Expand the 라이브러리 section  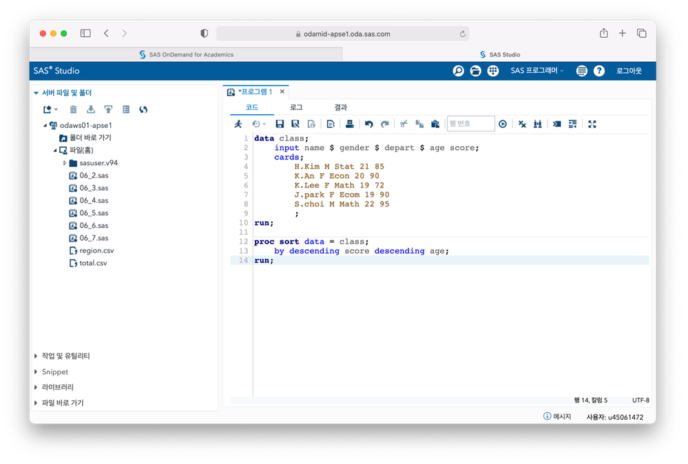(36, 387)
